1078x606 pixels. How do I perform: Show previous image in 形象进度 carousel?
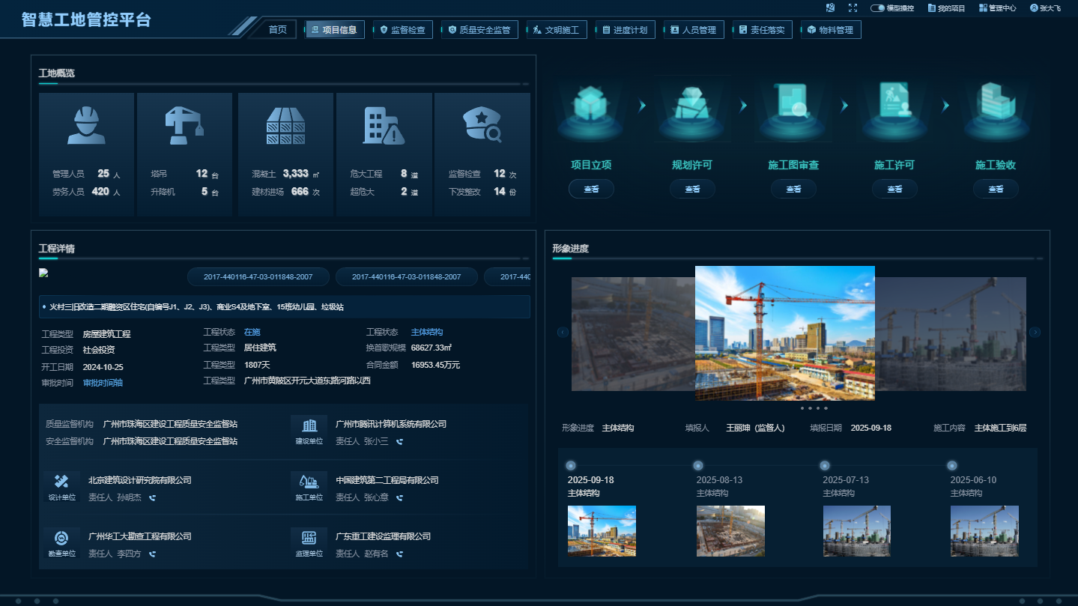(x=563, y=333)
